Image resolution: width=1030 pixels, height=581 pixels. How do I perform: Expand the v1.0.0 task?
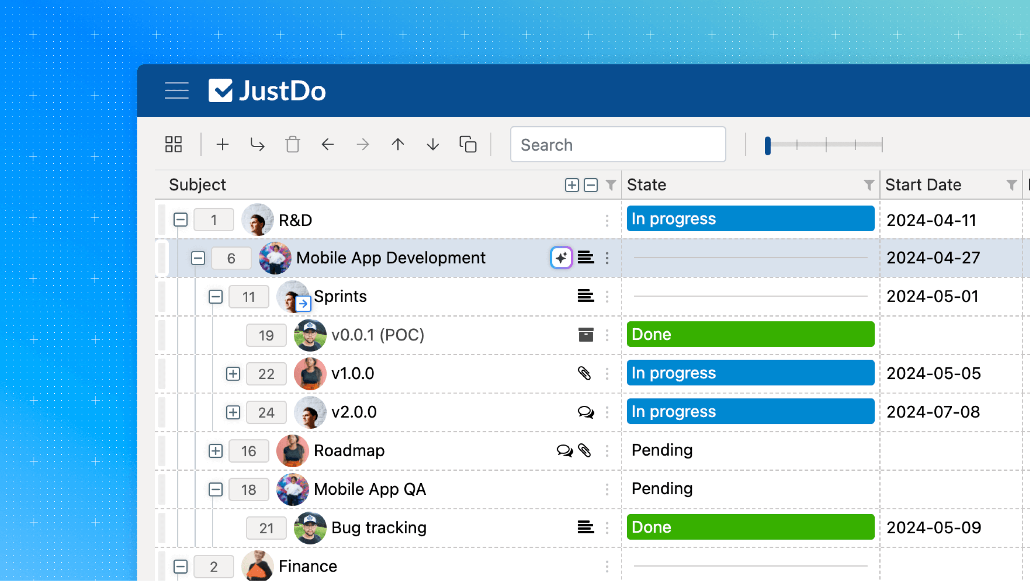tap(233, 374)
